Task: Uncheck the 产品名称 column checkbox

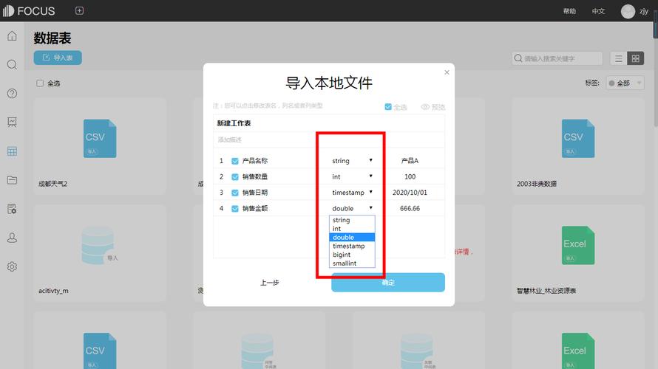Action: 235,161
